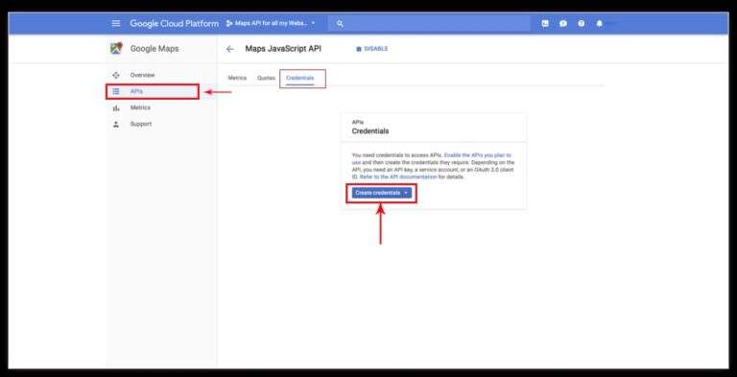Click into the top search field
The width and height of the screenshot is (737, 377).
(x=429, y=24)
